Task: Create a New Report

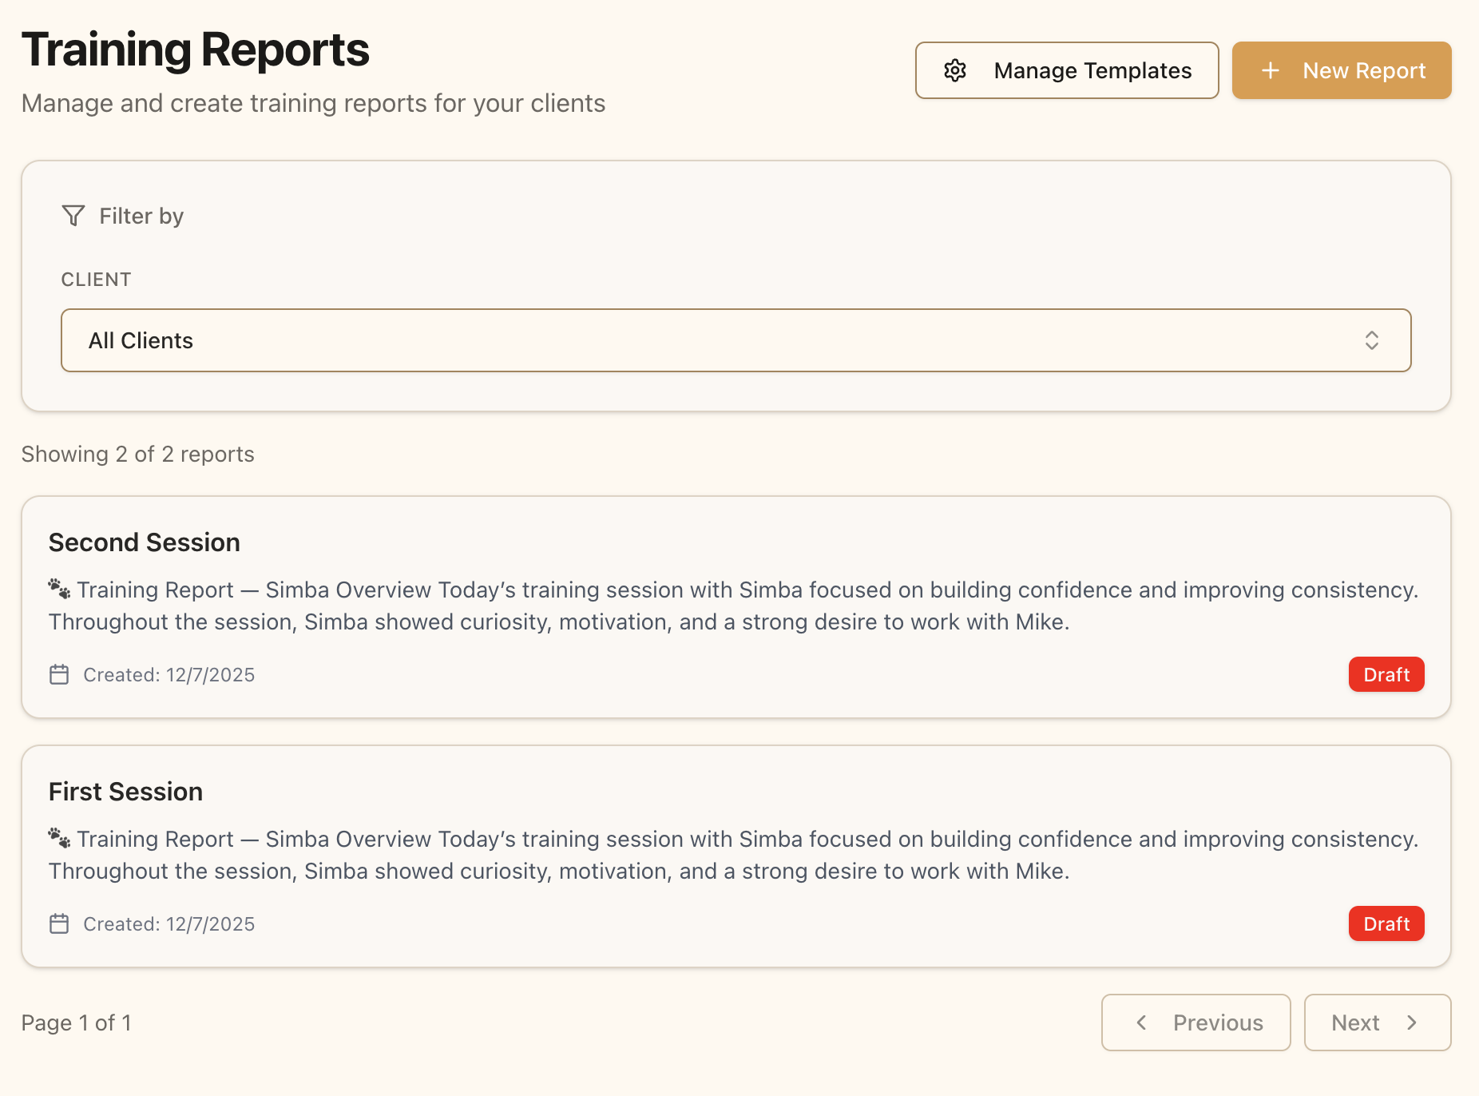Action: (1342, 70)
